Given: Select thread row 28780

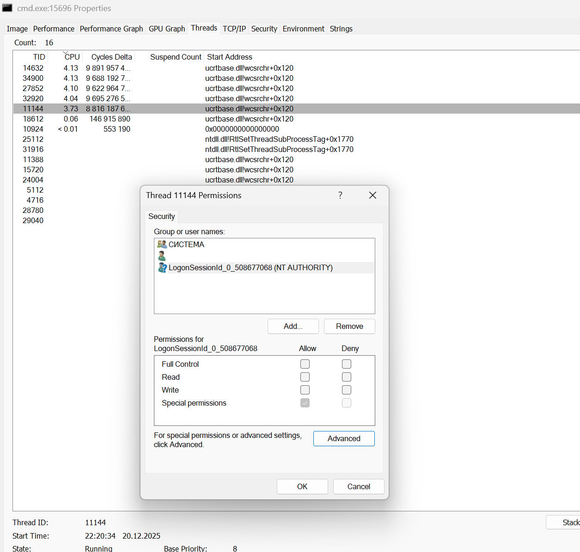Looking at the screenshot, I should coord(33,210).
